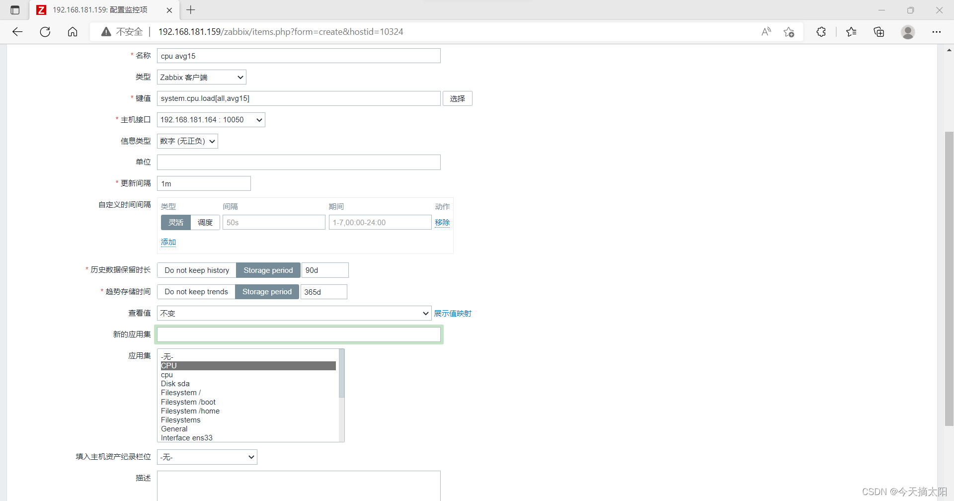Select the 192.168.181.159 配置监控项 tab

pyautogui.click(x=104, y=10)
